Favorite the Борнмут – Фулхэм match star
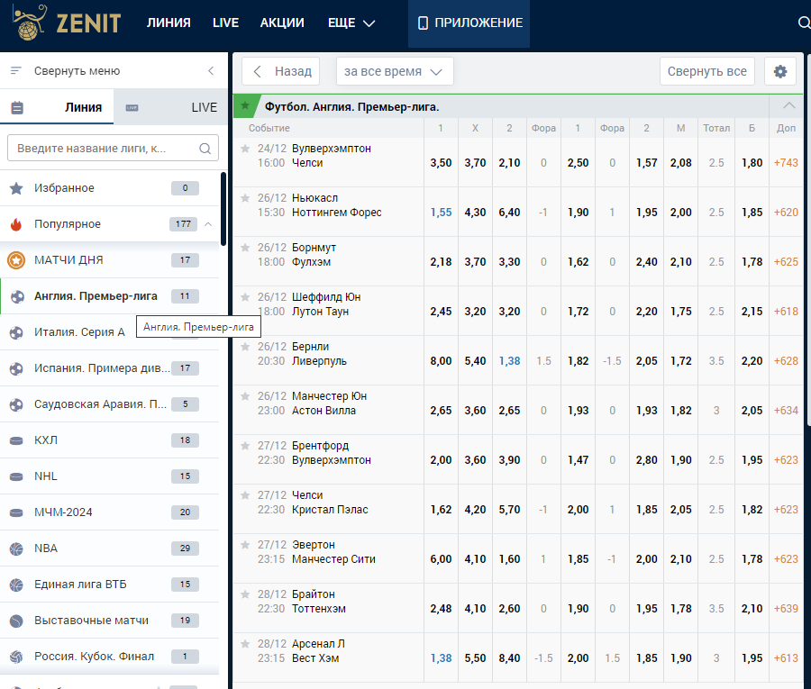Viewport: 811px width, 689px height. pyautogui.click(x=245, y=248)
